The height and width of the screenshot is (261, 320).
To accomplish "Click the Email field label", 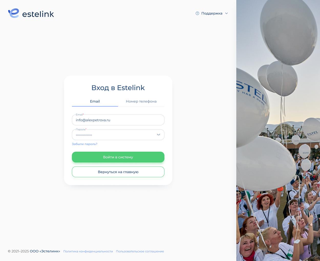I will pyautogui.click(x=80, y=114).
